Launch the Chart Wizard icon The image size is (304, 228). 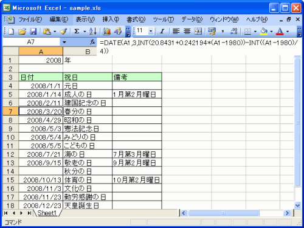pos(106,32)
